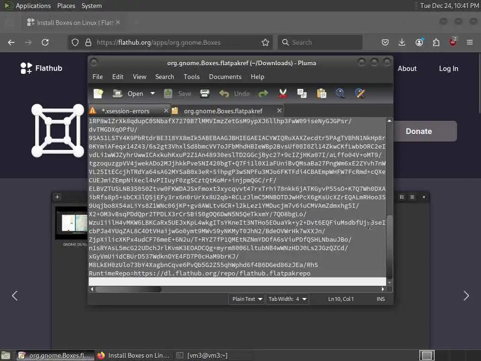
Task: Click the About link on Flathub
Action: (x=407, y=69)
